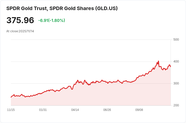
Task: Click the 500 price axis label
Action: tap(176, 40)
